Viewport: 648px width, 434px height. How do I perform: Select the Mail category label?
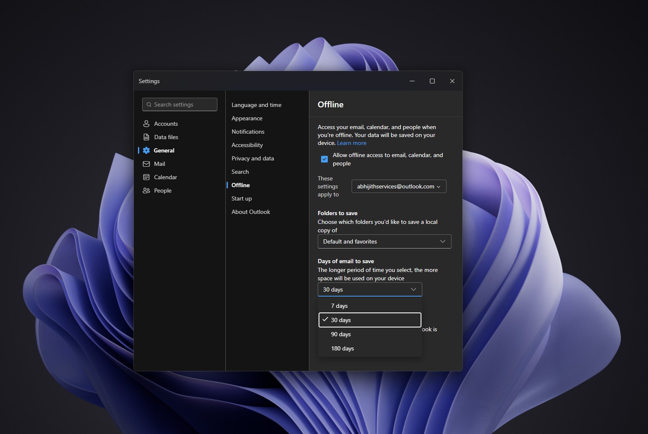click(159, 164)
